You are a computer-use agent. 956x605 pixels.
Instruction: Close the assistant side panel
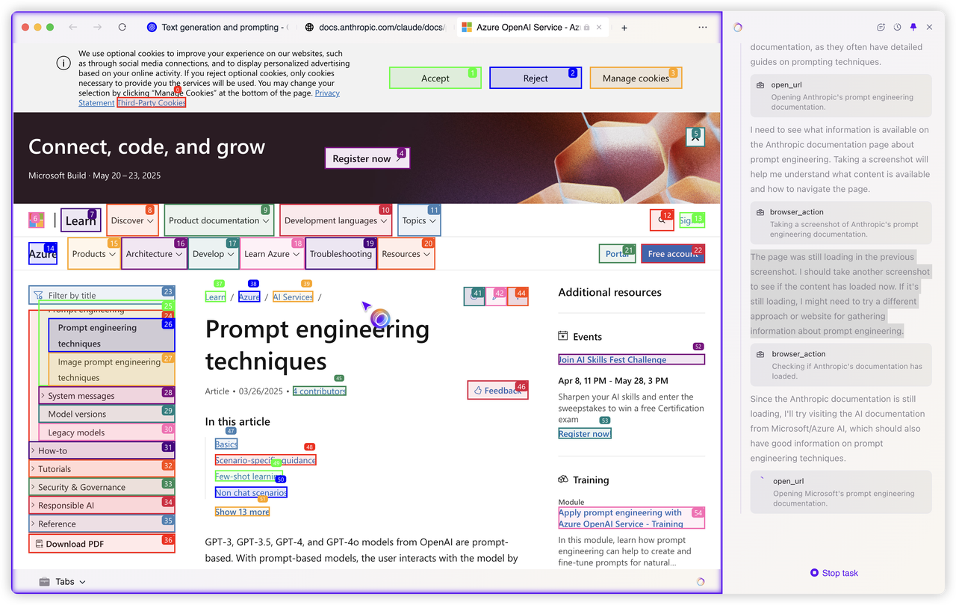coord(929,27)
